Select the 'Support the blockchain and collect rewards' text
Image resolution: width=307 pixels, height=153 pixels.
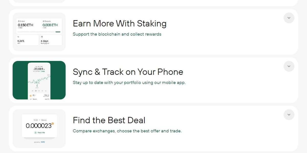pos(117,34)
